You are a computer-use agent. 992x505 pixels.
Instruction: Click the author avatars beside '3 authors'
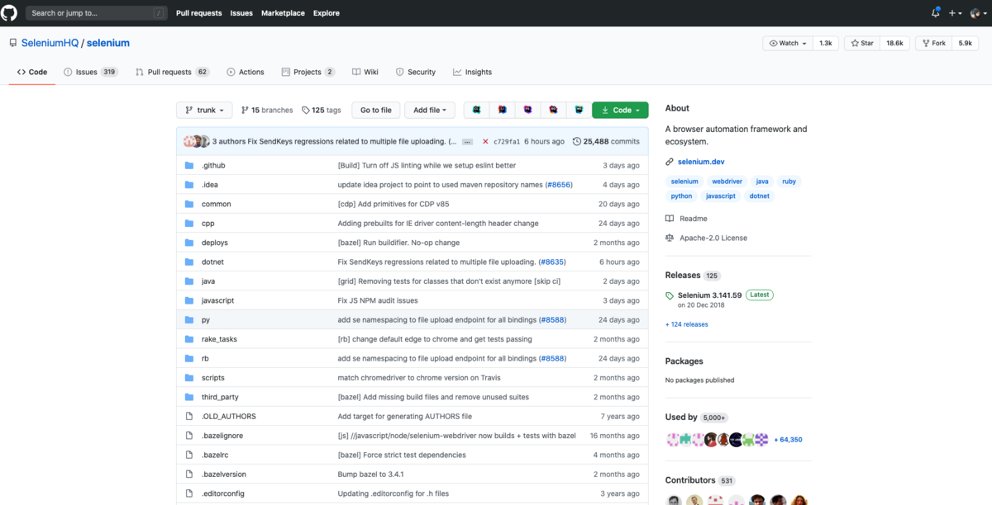195,142
